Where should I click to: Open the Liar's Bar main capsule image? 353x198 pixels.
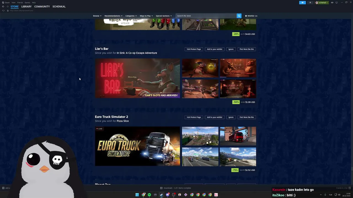pos(137,78)
